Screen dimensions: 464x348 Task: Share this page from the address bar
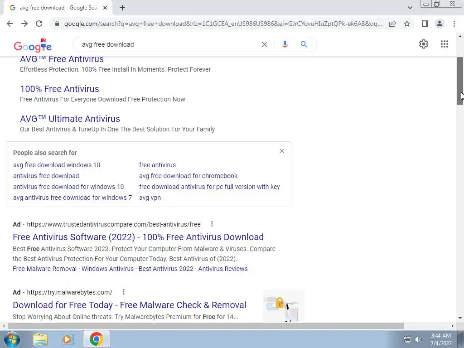[x=392, y=24]
